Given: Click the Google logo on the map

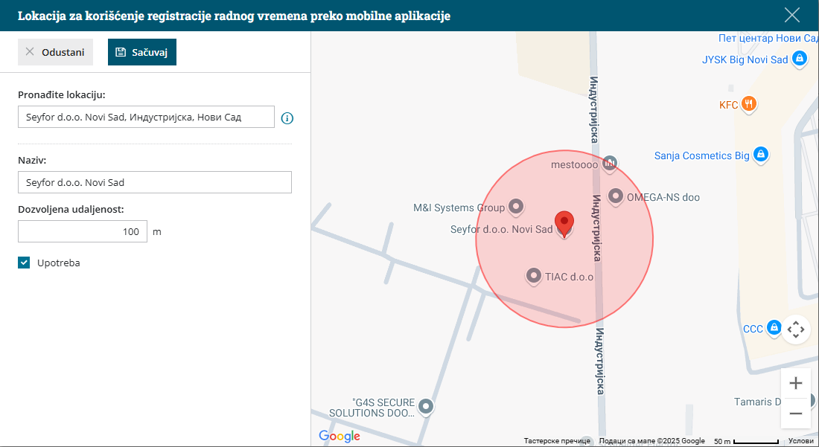Looking at the screenshot, I should 340,436.
